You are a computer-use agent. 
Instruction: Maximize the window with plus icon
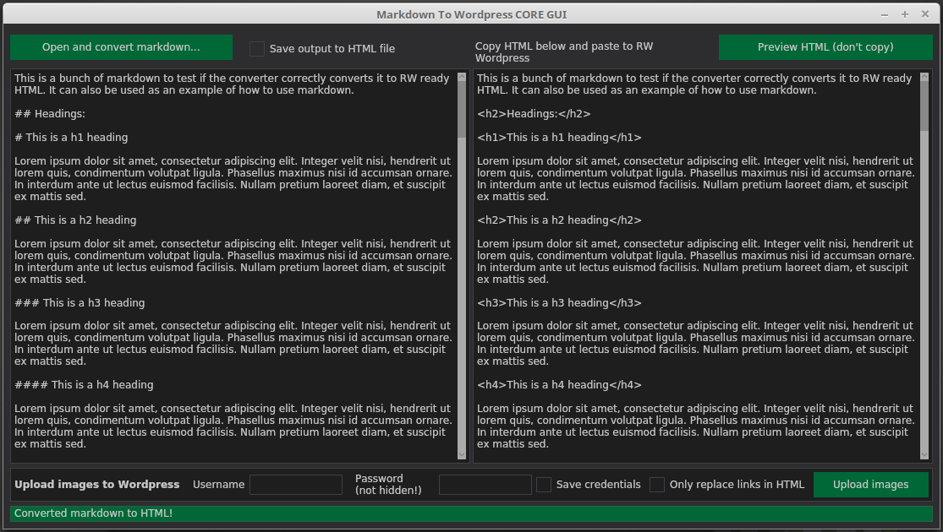pyautogui.click(x=904, y=14)
